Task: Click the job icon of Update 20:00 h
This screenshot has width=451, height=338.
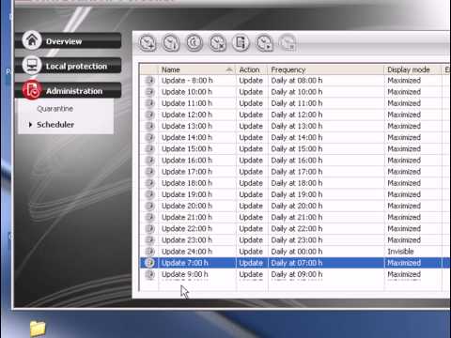Action: click(150, 206)
